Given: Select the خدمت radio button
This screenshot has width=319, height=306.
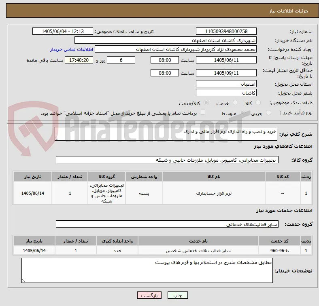Looking at the screenshot, I should [235, 103].
